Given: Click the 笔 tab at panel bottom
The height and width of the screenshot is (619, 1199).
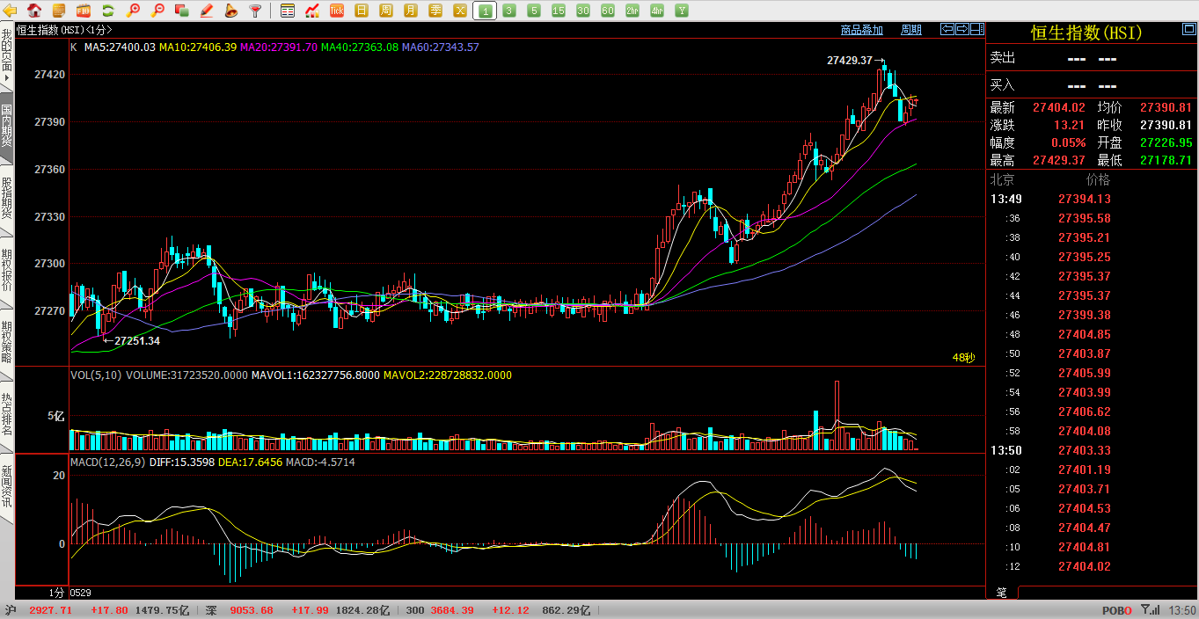Looking at the screenshot, I should point(1001,593).
